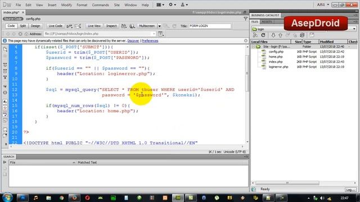
Task: Open the Window menu
Action: coord(130,5)
